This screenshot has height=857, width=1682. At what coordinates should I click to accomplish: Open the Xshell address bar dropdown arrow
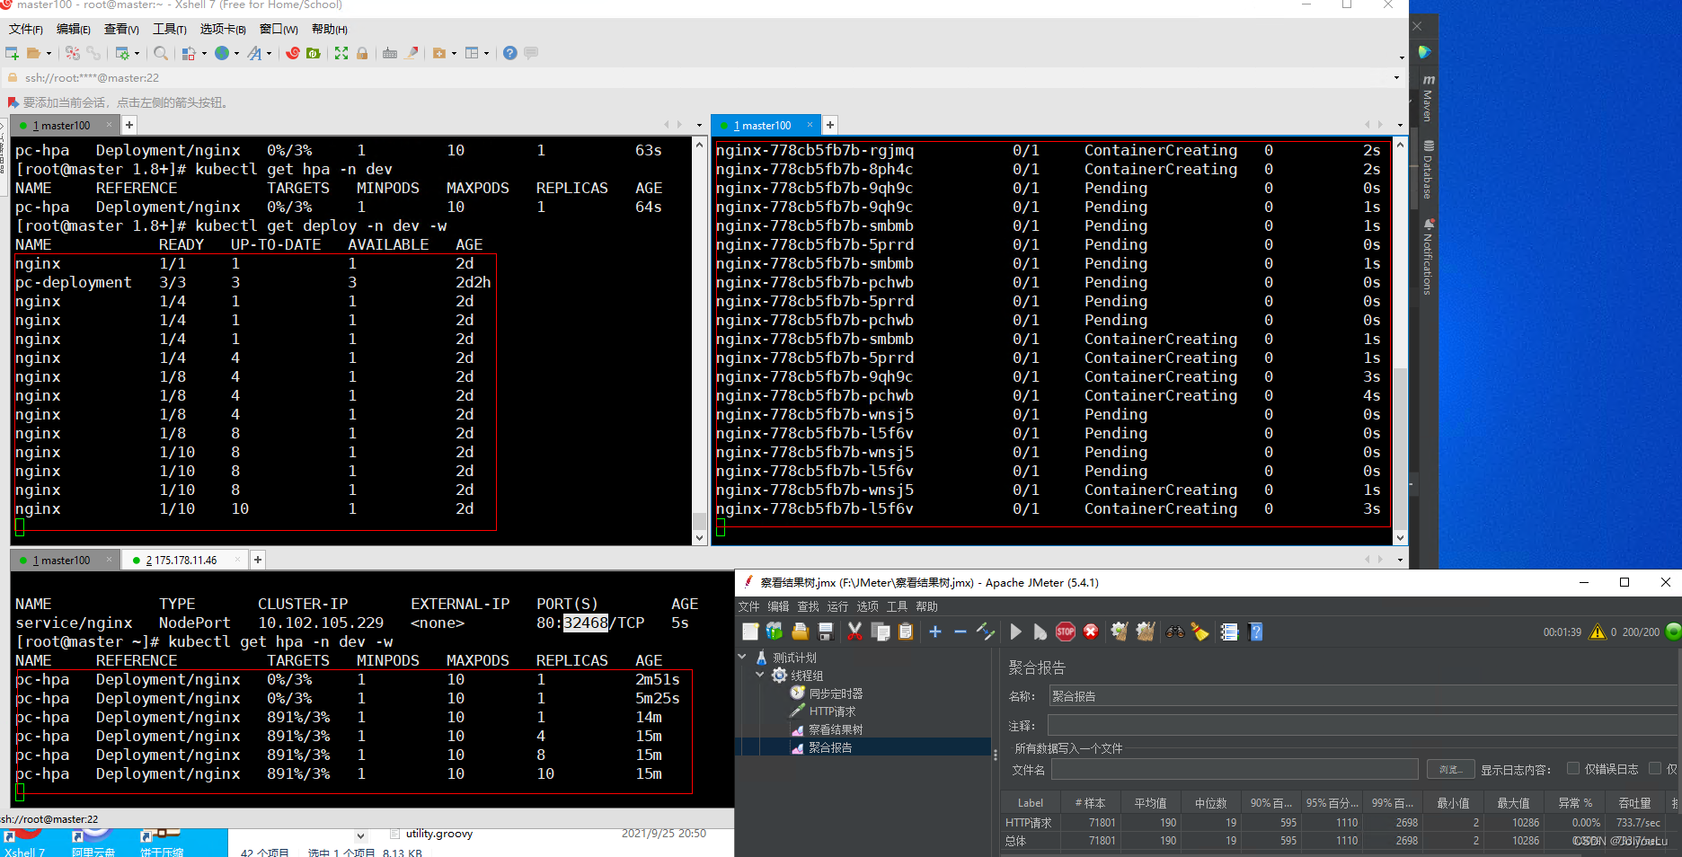1396,77
